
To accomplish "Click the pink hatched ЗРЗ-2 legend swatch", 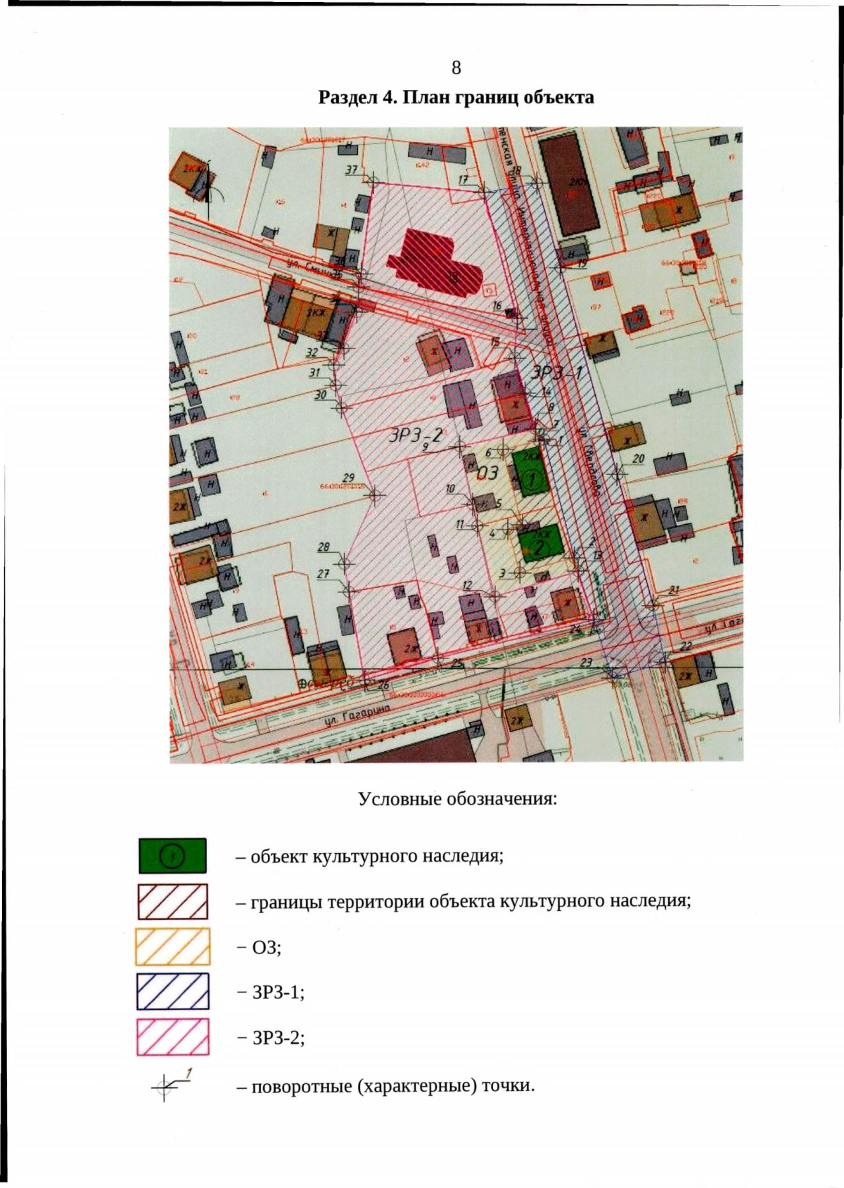I will tap(173, 1037).
